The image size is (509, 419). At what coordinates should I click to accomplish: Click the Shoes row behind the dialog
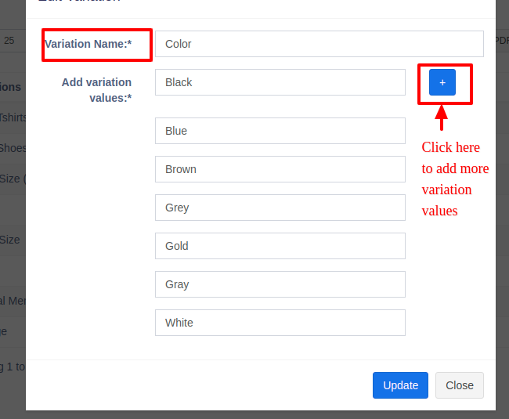13,148
